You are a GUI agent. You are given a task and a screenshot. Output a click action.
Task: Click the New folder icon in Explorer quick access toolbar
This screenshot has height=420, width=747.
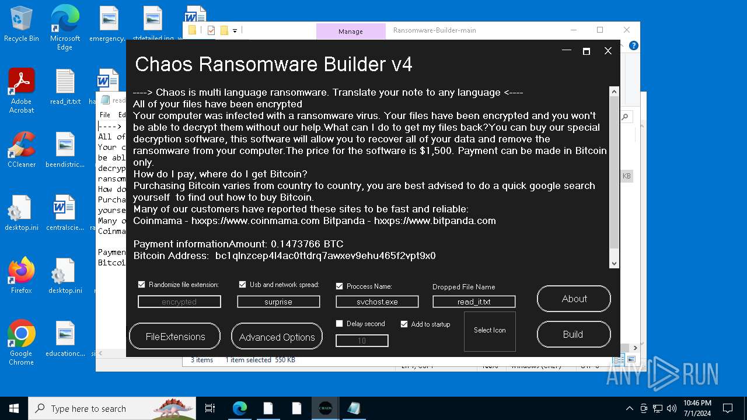(224, 30)
